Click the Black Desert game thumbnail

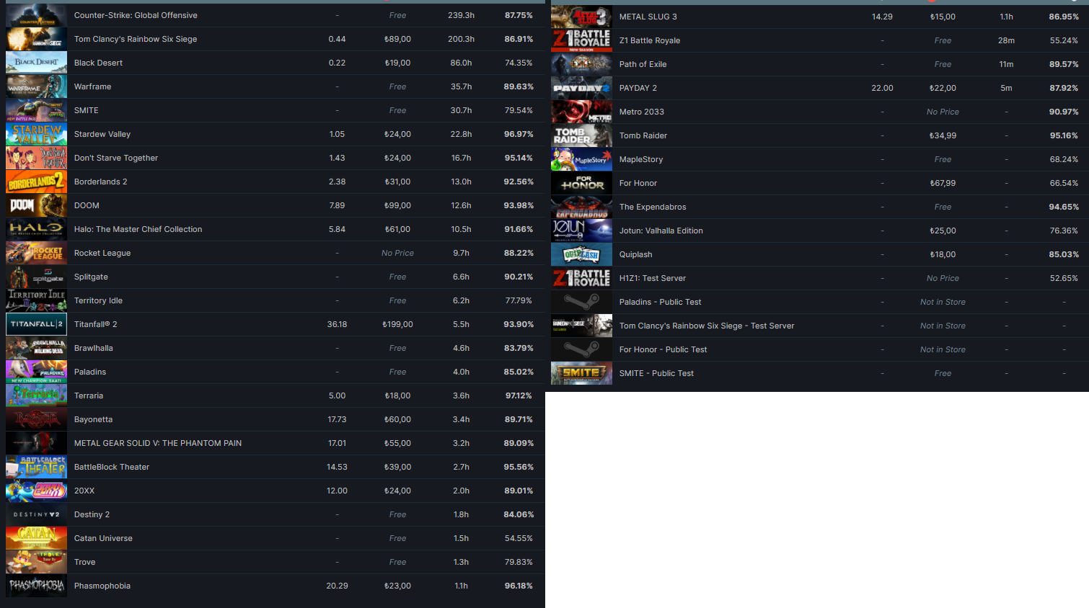click(x=36, y=63)
